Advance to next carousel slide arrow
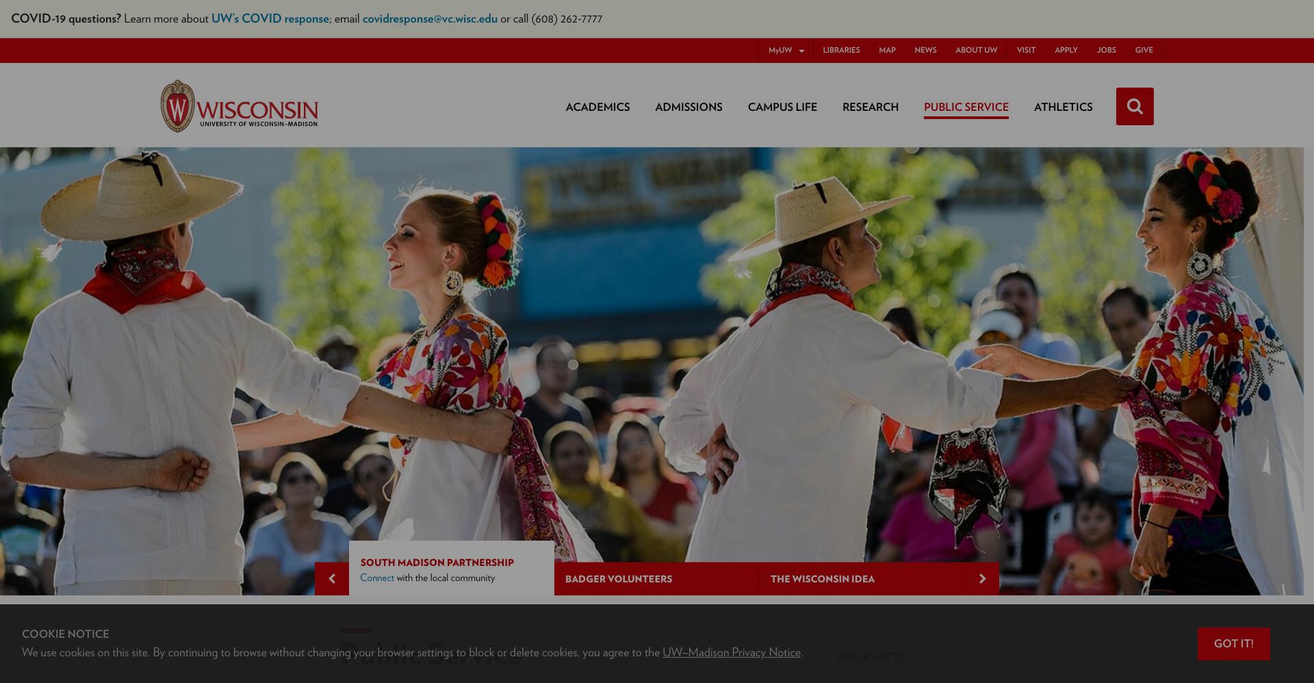Viewport: 1314px width, 683px height. [x=982, y=579]
